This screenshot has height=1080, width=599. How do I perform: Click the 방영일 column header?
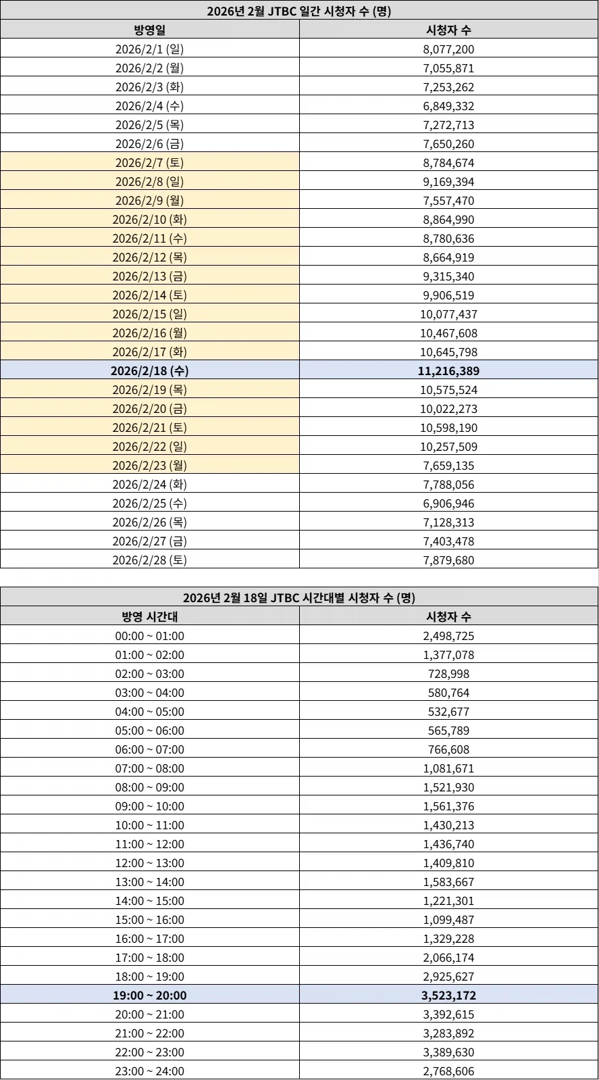coord(149,30)
